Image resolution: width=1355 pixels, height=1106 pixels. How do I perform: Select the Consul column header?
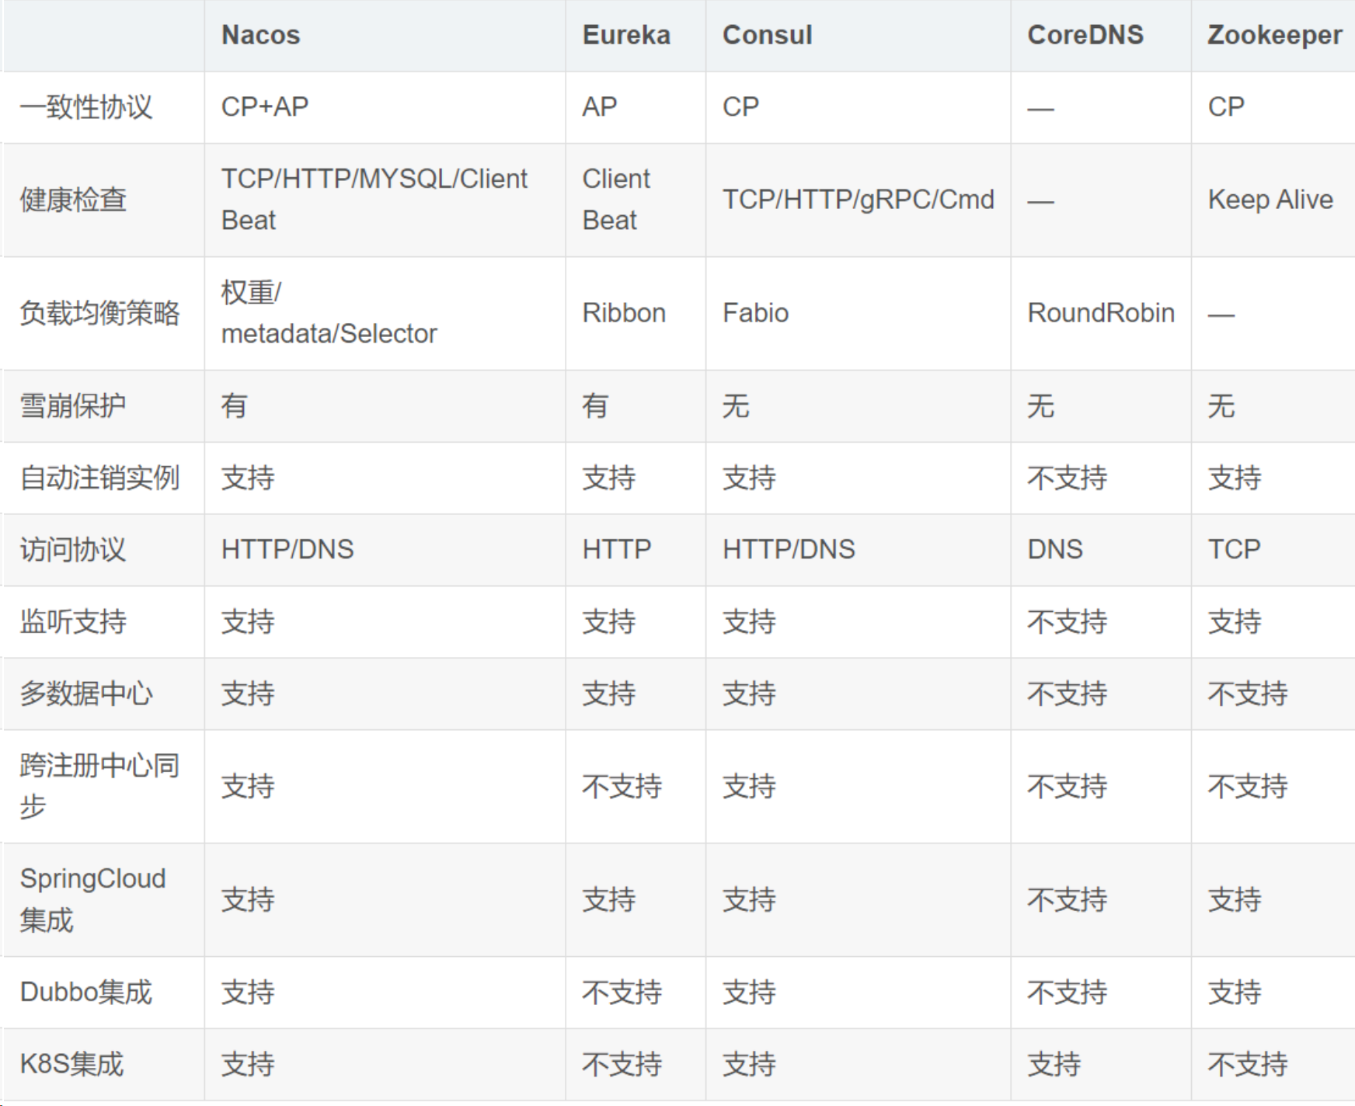click(767, 35)
